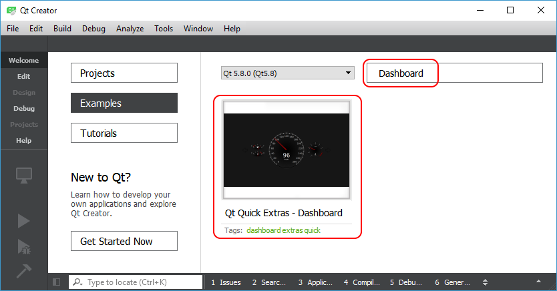Screen dimensions: 557x291
Task: Click the Build Project hammer icon
Action: click(x=23, y=270)
